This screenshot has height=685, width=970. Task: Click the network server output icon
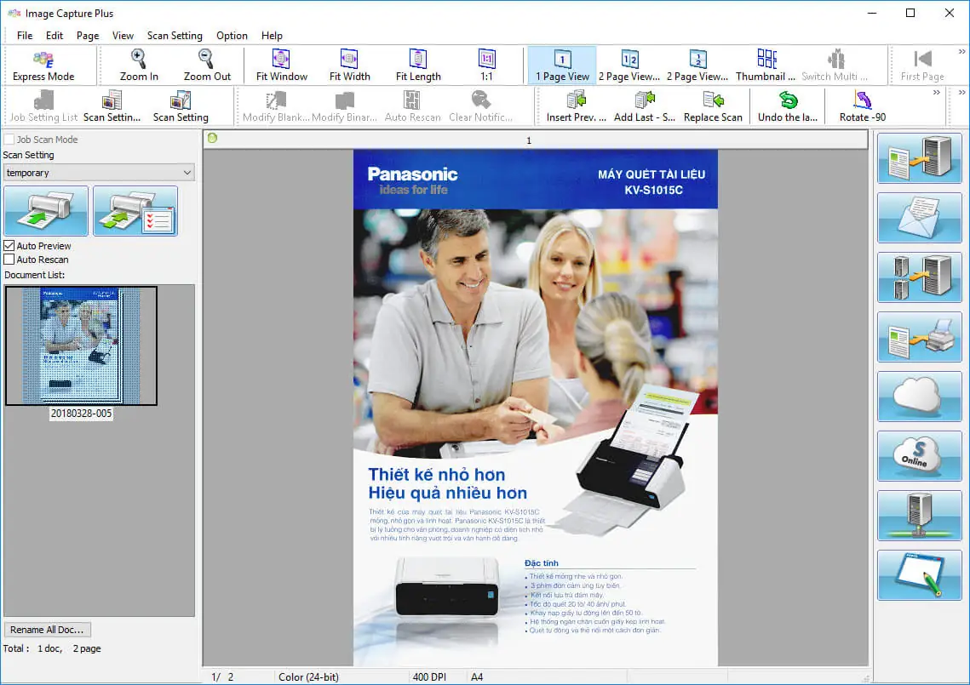(x=919, y=516)
